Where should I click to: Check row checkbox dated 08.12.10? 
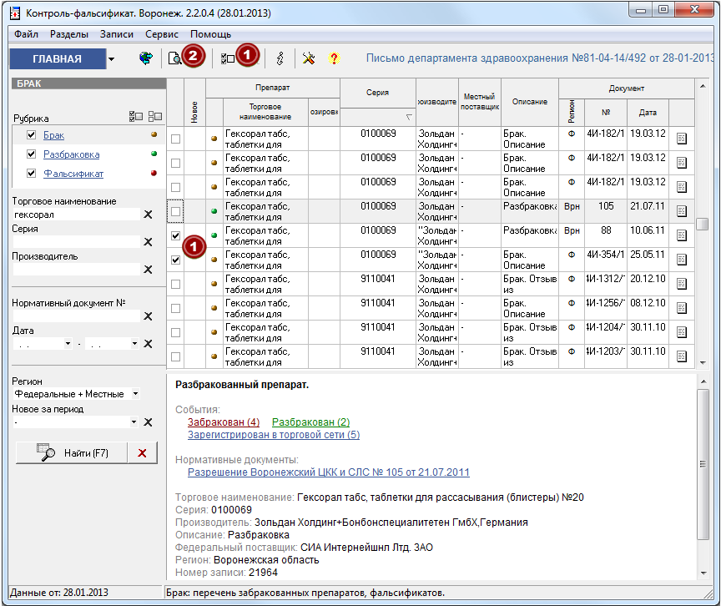coord(175,309)
